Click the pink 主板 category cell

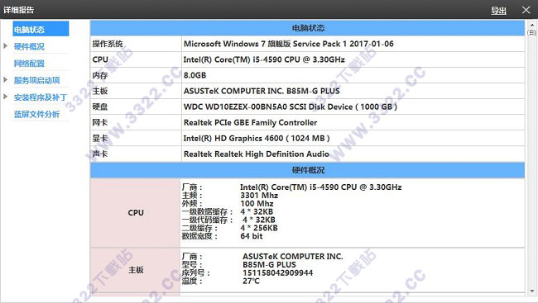135,270
